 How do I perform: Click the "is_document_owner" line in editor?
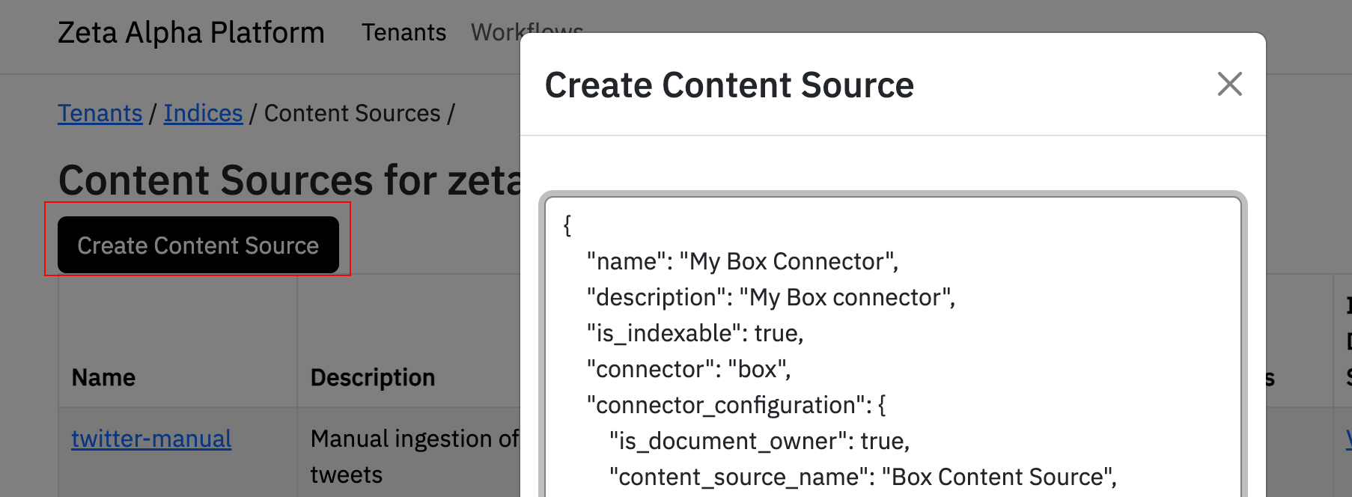point(759,441)
